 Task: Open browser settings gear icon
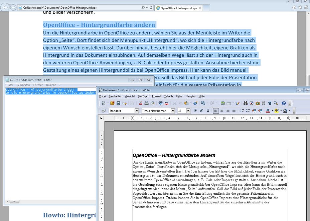306,7
